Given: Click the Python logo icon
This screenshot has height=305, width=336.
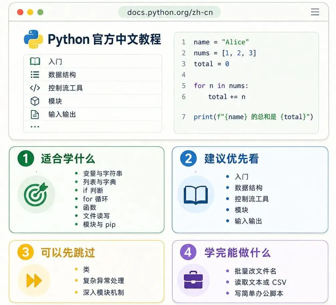Looking at the screenshot, I should [33, 39].
